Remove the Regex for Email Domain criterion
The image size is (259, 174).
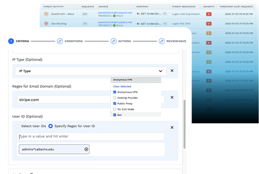click(172, 98)
